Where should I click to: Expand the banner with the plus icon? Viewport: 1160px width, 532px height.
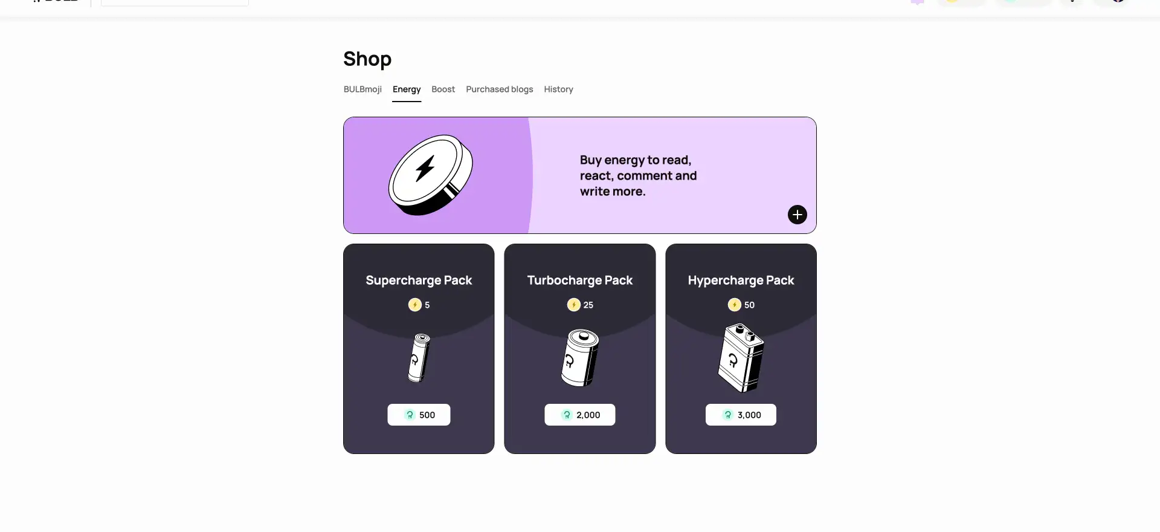click(x=797, y=215)
